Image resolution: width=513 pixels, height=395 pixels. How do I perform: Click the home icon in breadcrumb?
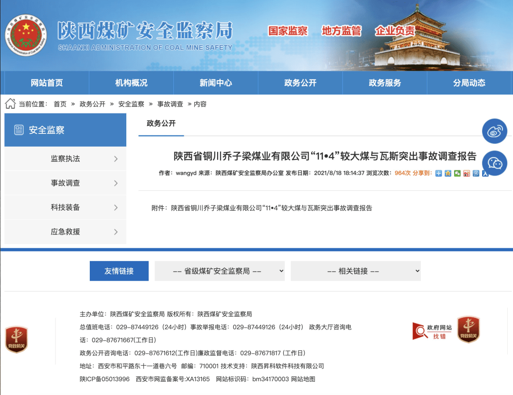[10, 103]
